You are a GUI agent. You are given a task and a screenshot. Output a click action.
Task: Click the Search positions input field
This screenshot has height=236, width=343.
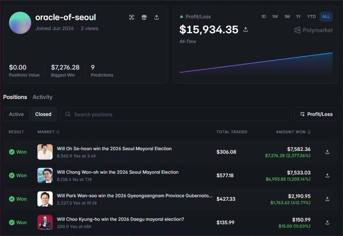176,114
